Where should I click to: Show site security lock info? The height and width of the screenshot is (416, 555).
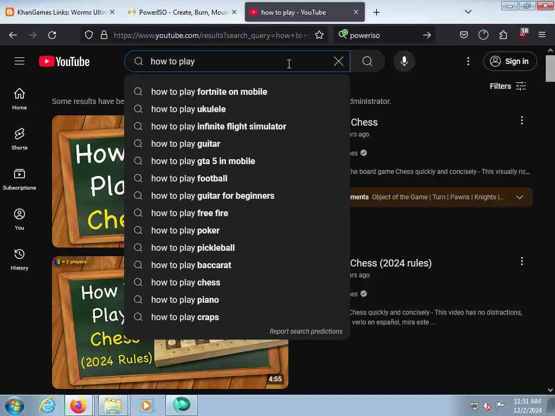(104, 35)
